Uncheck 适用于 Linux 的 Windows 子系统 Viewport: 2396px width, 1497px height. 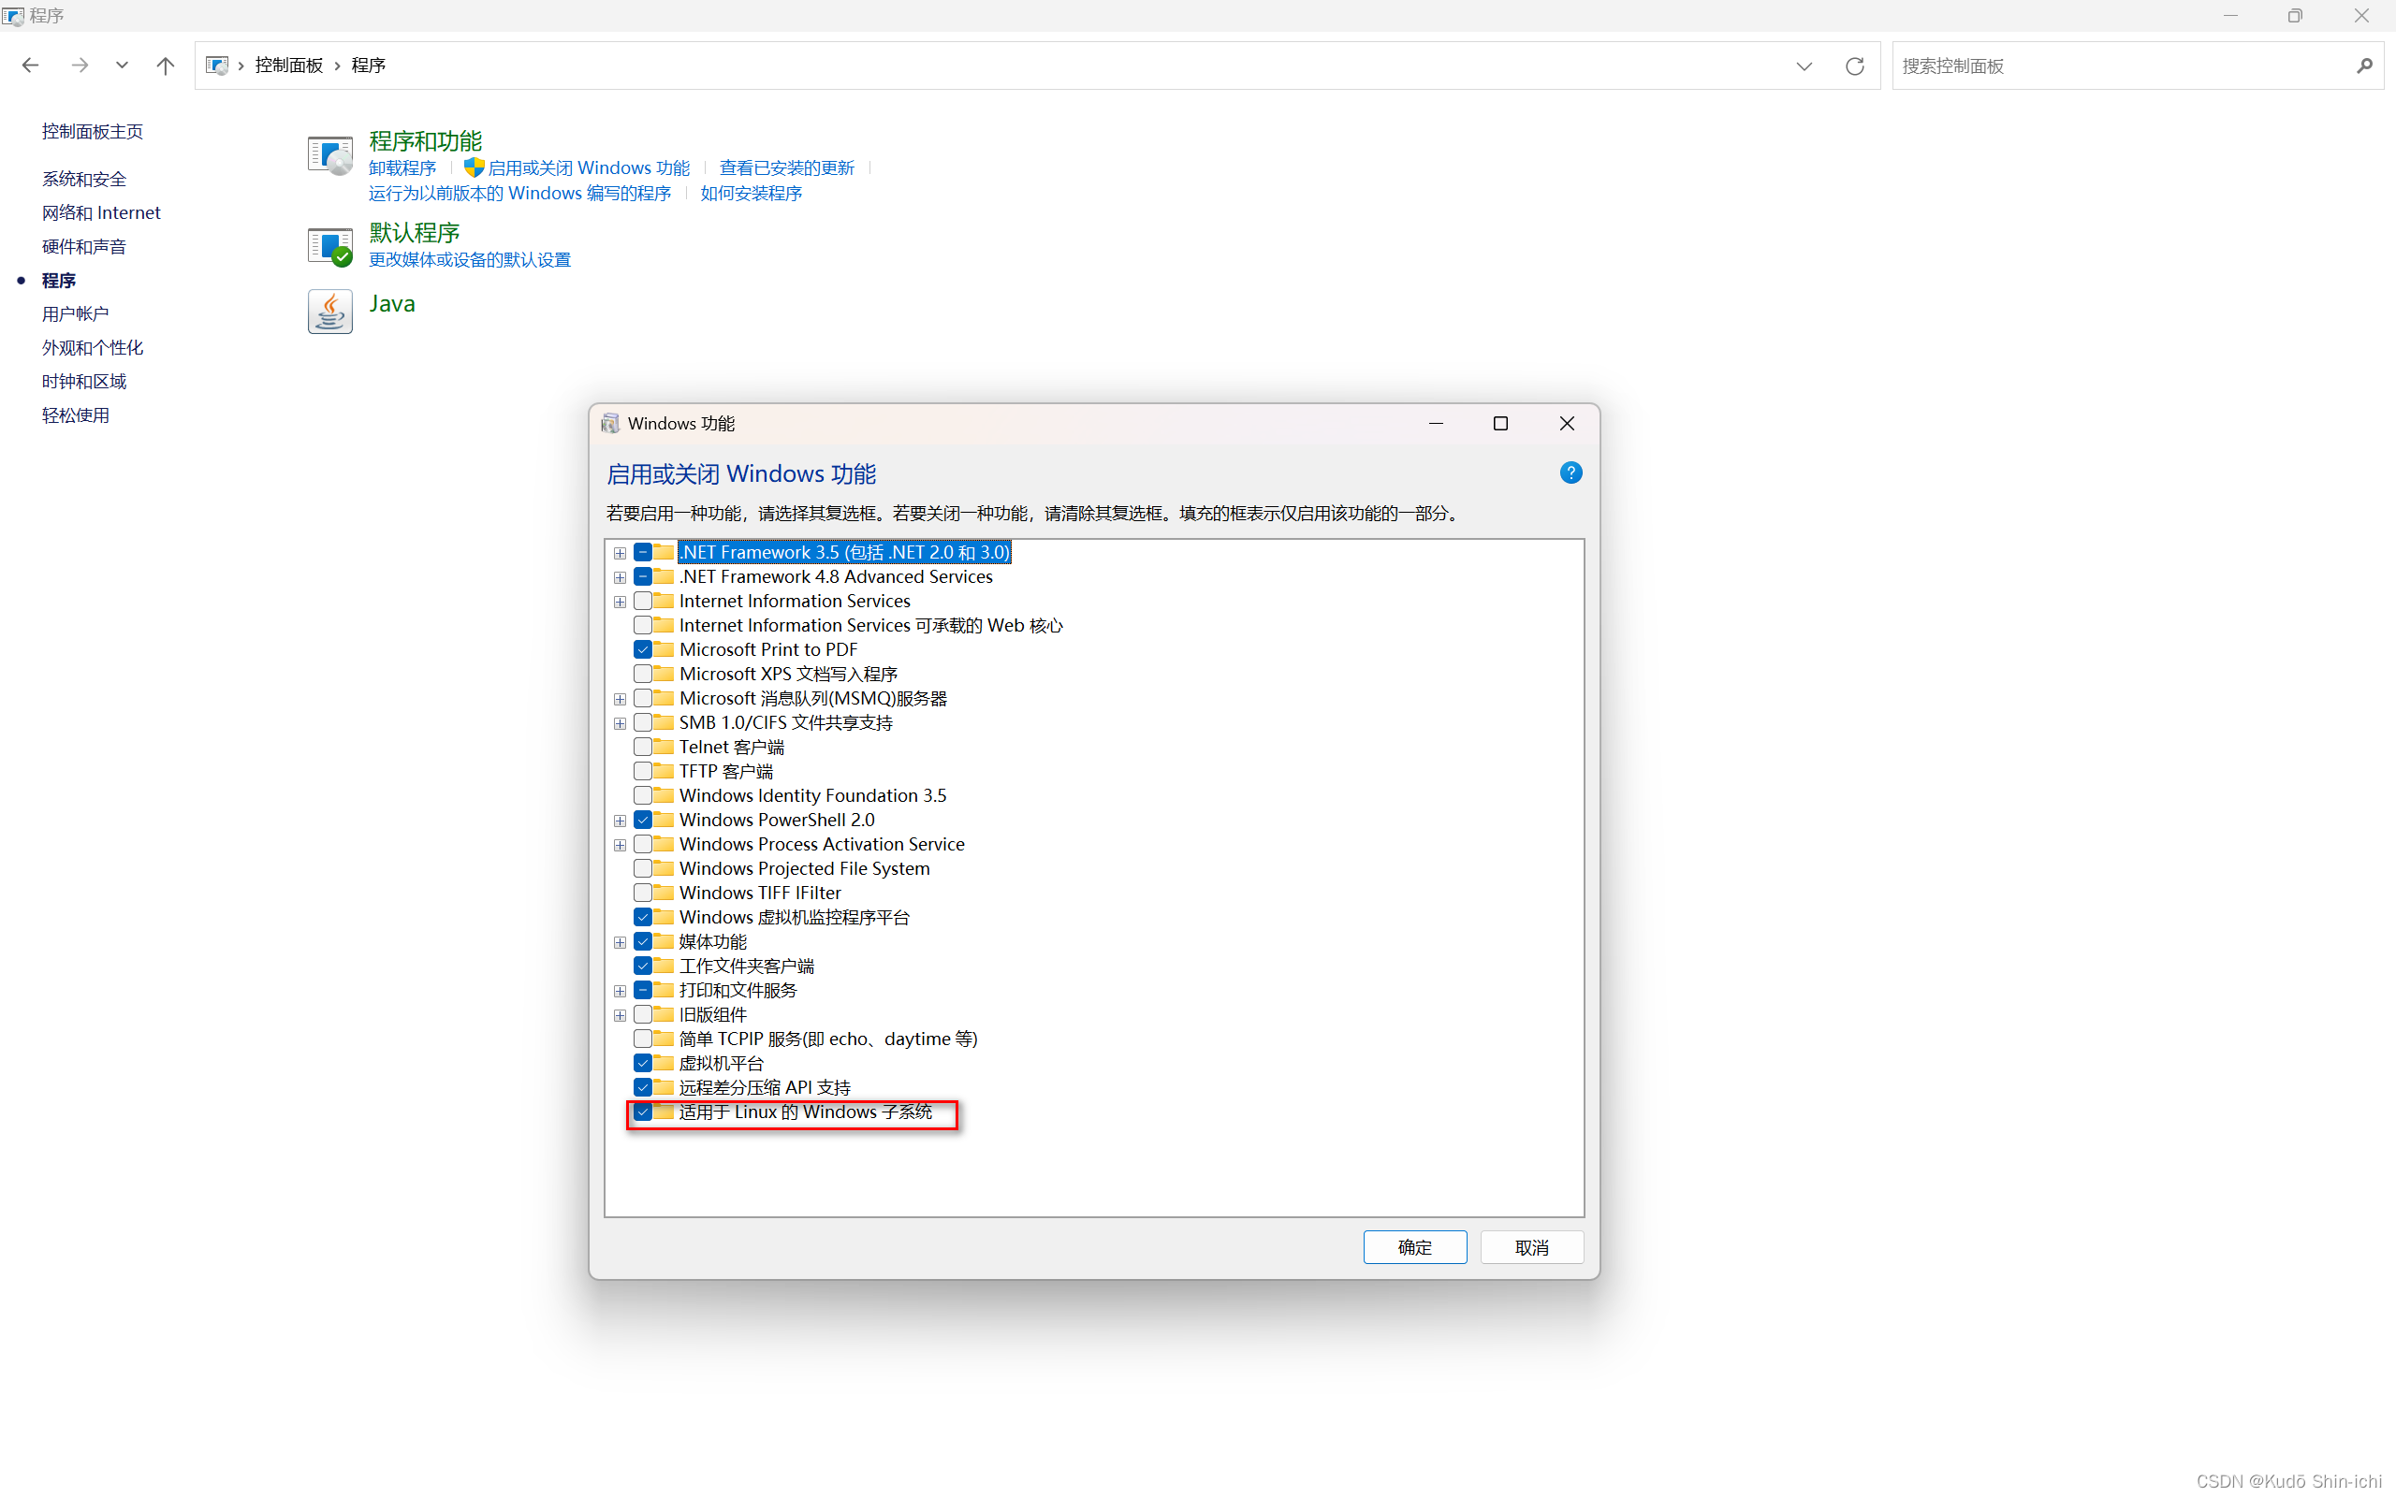click(643, 1112)
